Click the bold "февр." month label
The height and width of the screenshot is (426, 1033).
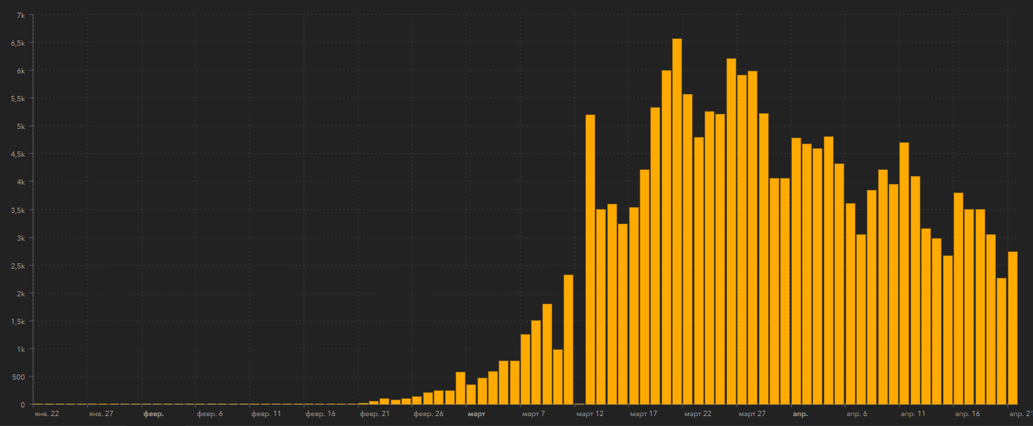(154, 414)
